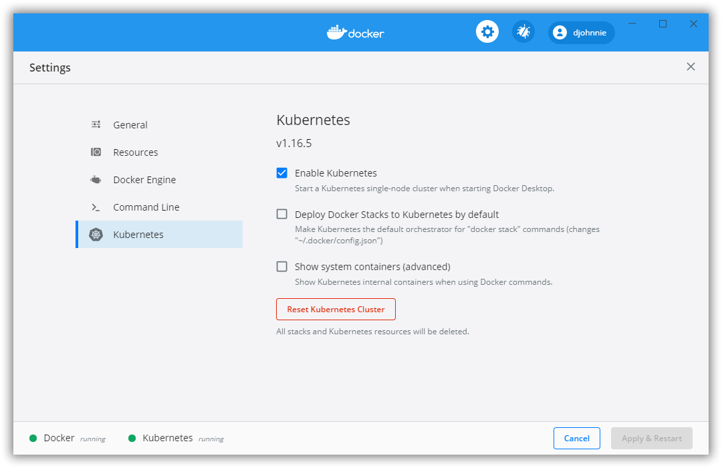Open the Resources settings section
722x468 pixels.
[x=159, y=152]
